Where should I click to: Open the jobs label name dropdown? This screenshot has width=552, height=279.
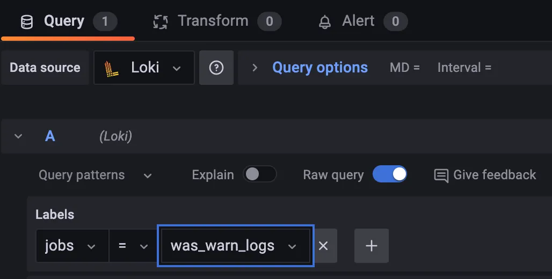(72, 246)
